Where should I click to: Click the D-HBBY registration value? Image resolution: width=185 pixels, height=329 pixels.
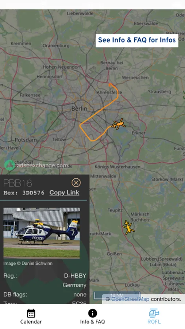(x=75, y=276)
